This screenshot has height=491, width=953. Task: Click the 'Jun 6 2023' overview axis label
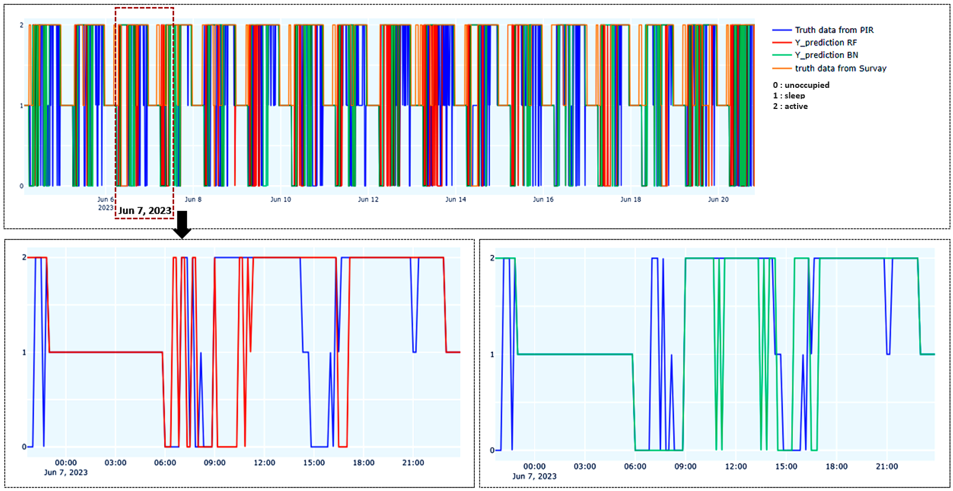point(105,203)
